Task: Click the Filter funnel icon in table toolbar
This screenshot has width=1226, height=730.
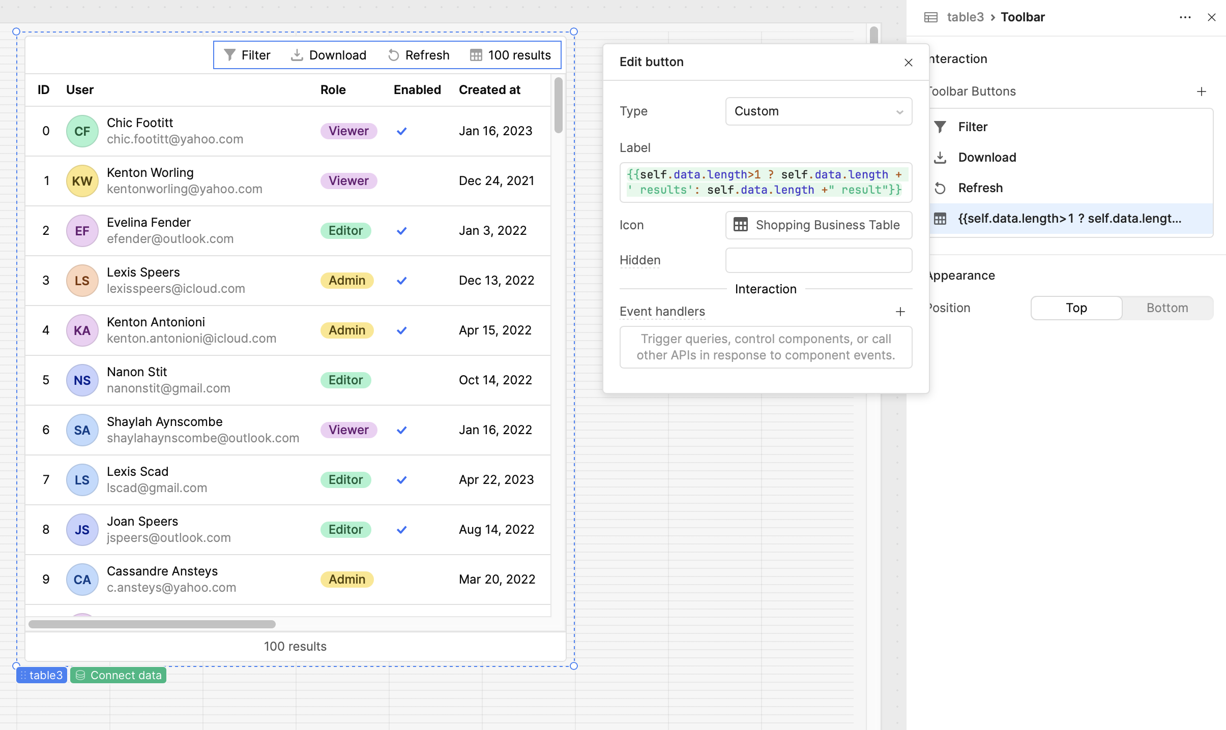Action: pyautogui.click(x=229, y=55)
